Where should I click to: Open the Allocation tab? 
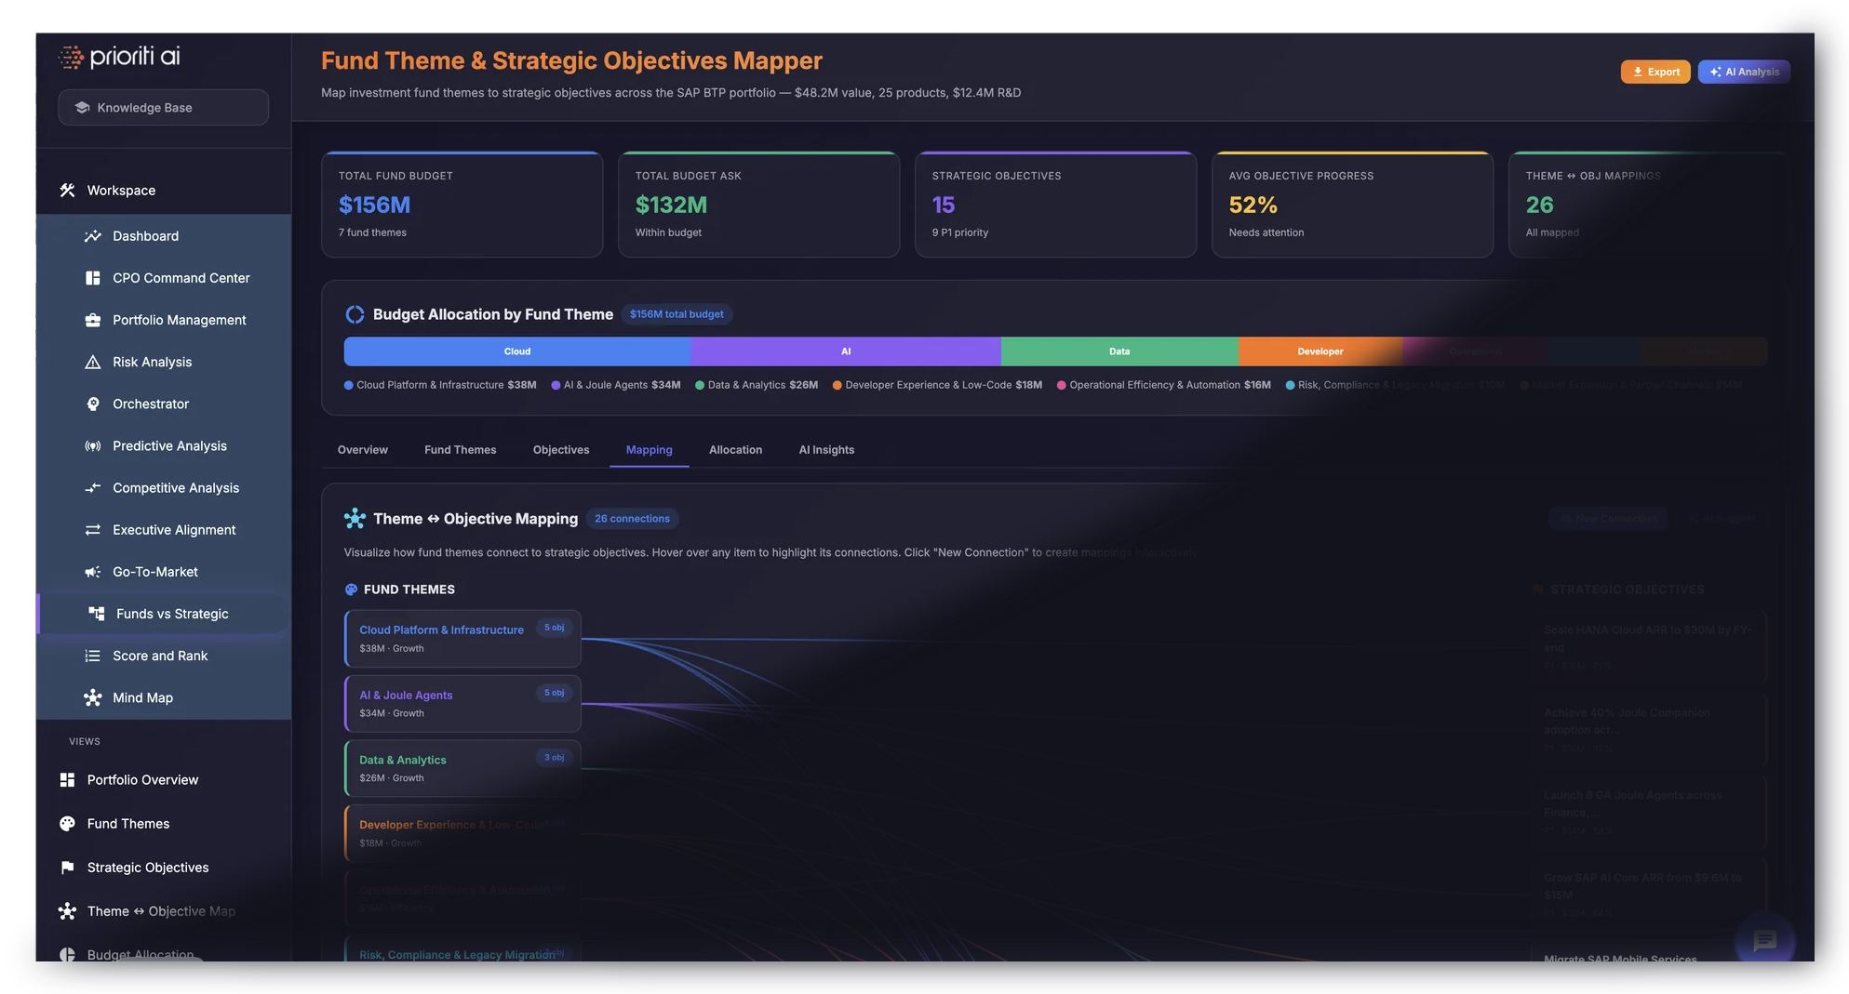pyautogui.click(x=735, y=450)
